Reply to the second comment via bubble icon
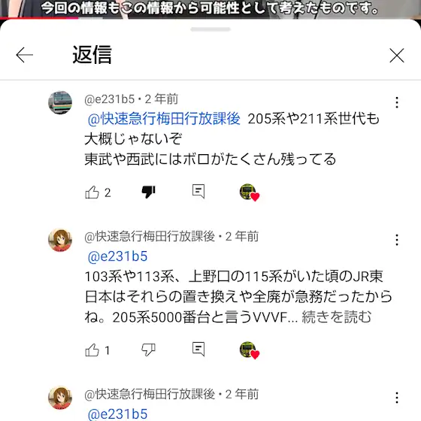421x421 pixels. click(198, 350)
